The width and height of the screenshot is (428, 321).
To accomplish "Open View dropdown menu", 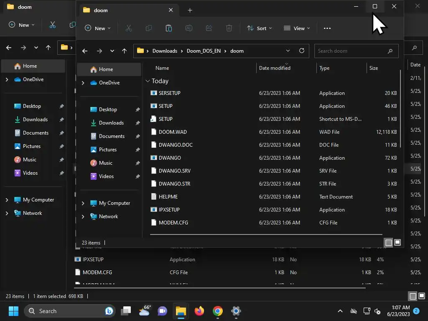I will click(x=297, y=28).
